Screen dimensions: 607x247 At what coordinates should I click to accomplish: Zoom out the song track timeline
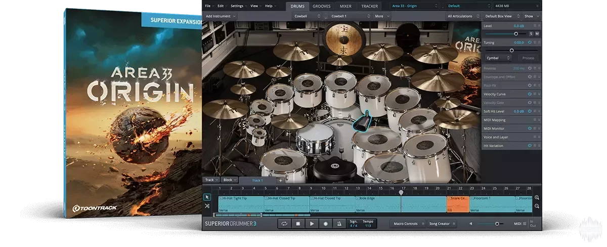click(x=537, y=206)
